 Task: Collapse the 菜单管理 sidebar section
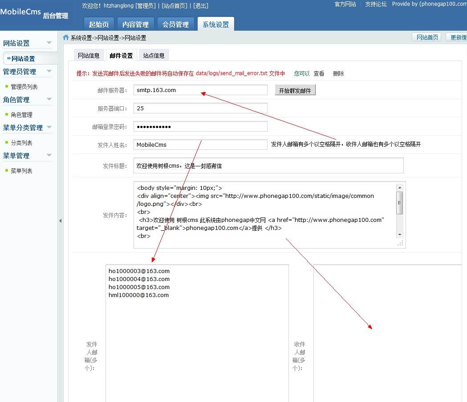49,156
